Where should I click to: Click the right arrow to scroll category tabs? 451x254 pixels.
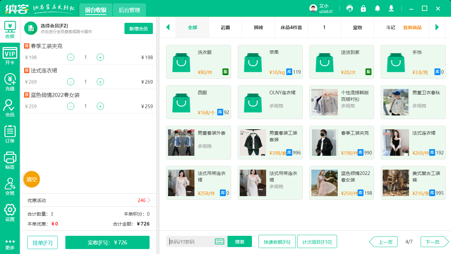pos(437,28)
